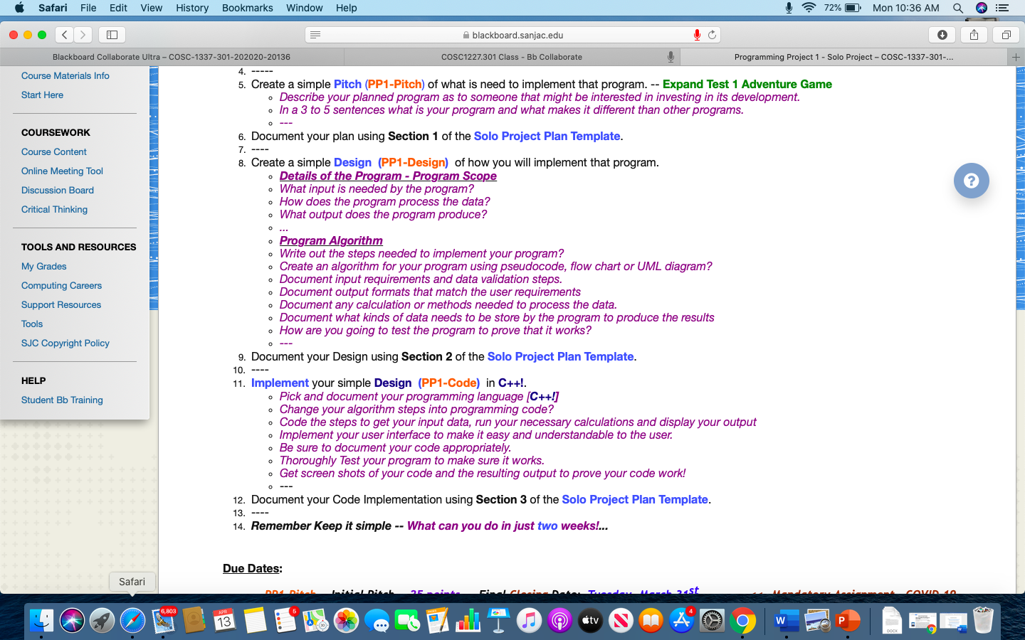
Task: Open Reader view icon in address bar
Action: (315, 35)
